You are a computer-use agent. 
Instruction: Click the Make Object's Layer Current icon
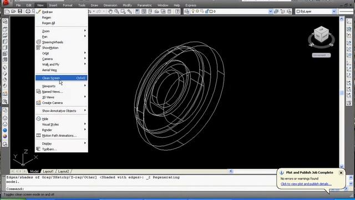pos(276,11)
